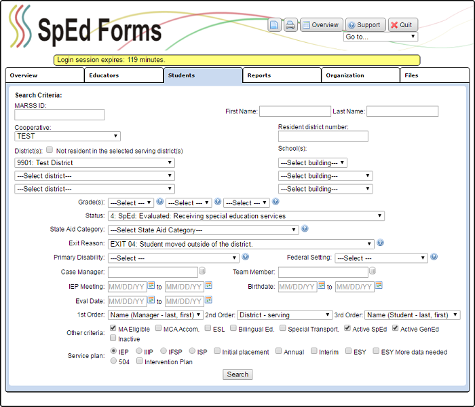
Task: Uncheck the MA Eligible checkbox
Action: pyautogui.click(x=113, y=329)
